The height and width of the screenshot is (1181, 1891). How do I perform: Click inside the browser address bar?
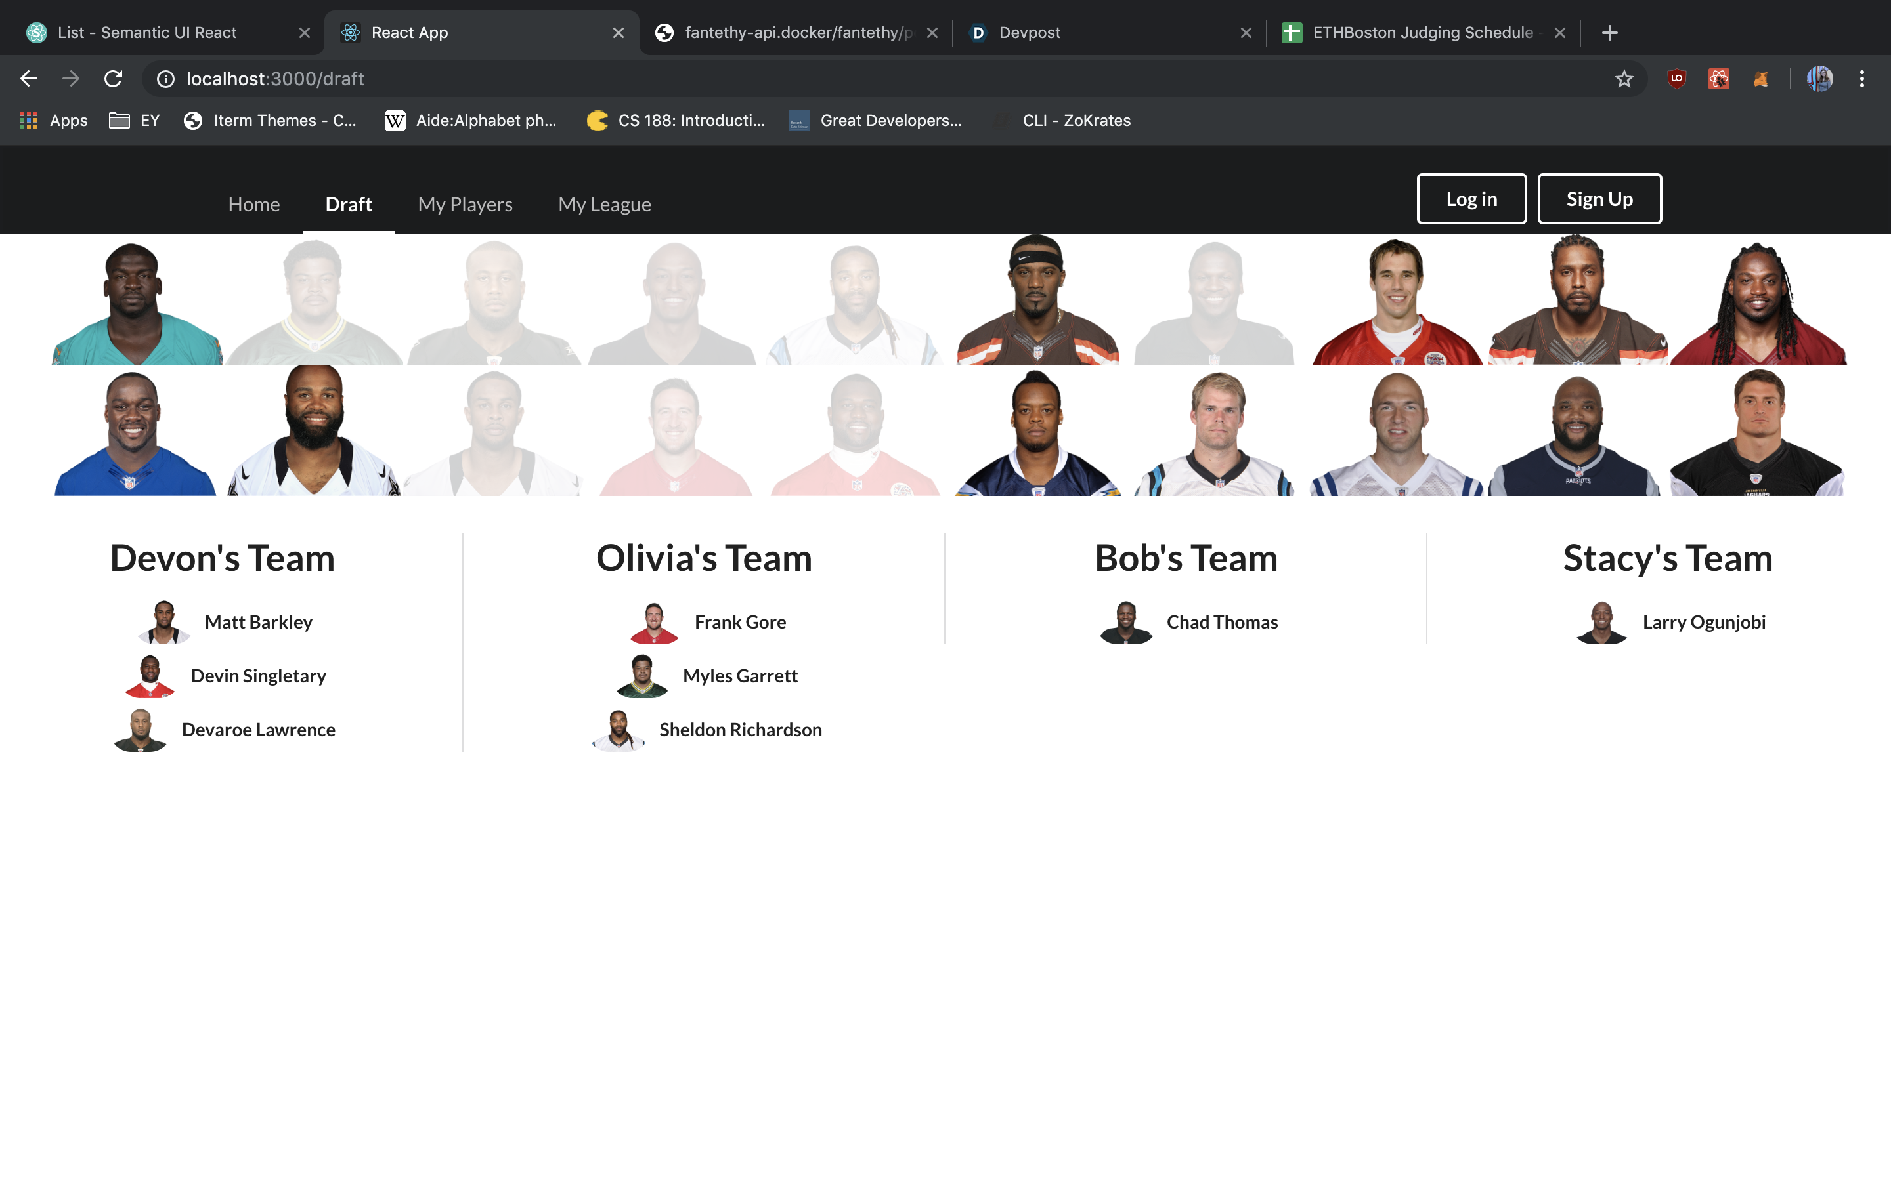coord(547,78)
